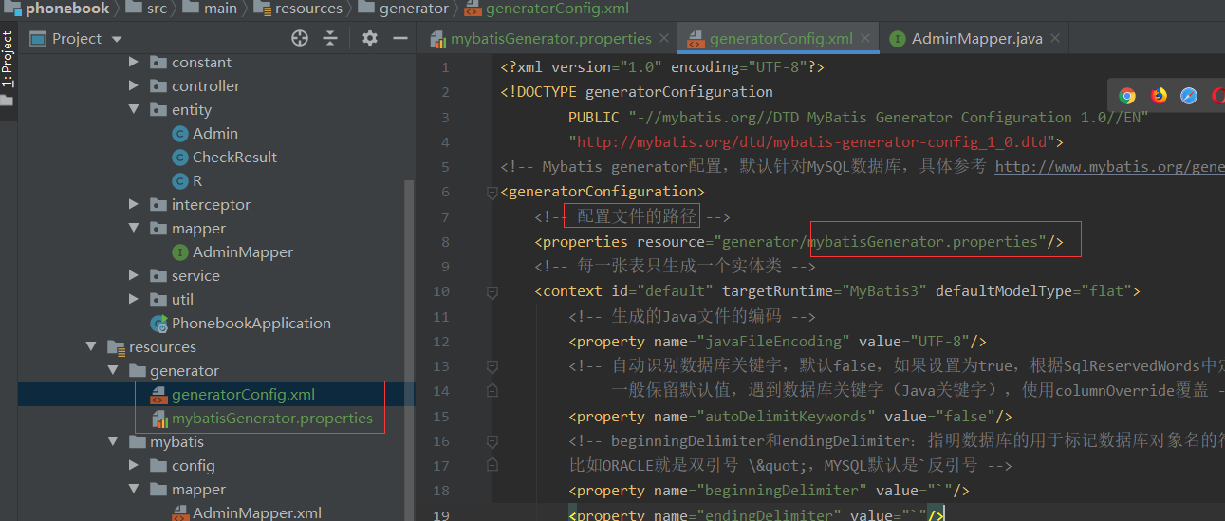Screen dimensions: 1225x521
Task: Click main in the breadcrumb path
Action: click(x=221, y=9)
